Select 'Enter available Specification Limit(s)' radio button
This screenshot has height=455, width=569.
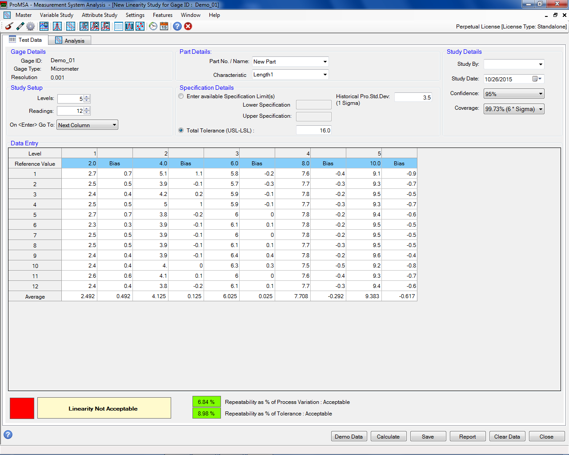coord(181,96)
